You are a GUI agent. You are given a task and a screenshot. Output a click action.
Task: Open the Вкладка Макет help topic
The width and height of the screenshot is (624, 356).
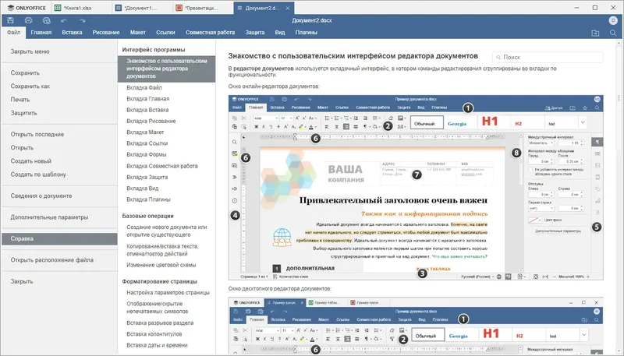click(166, 132)
